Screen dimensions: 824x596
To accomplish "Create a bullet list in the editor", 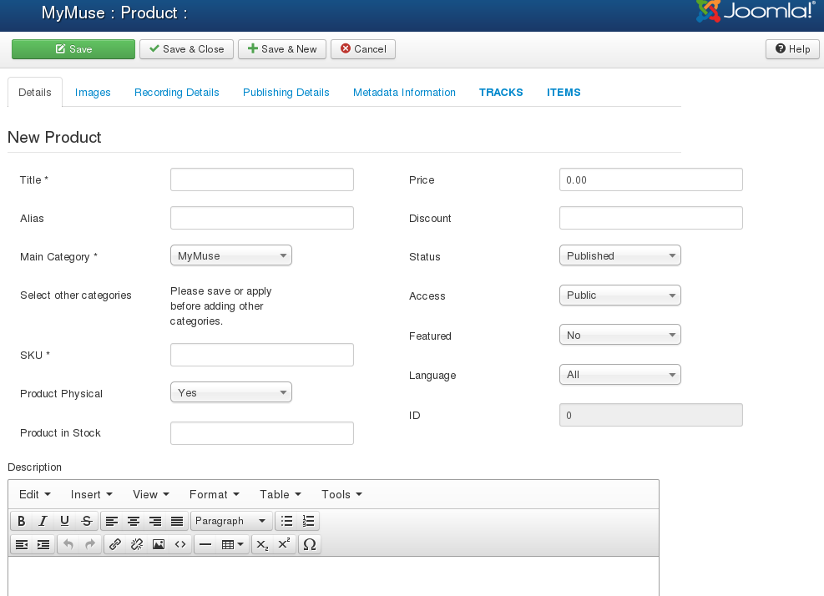I will (287, 521).
